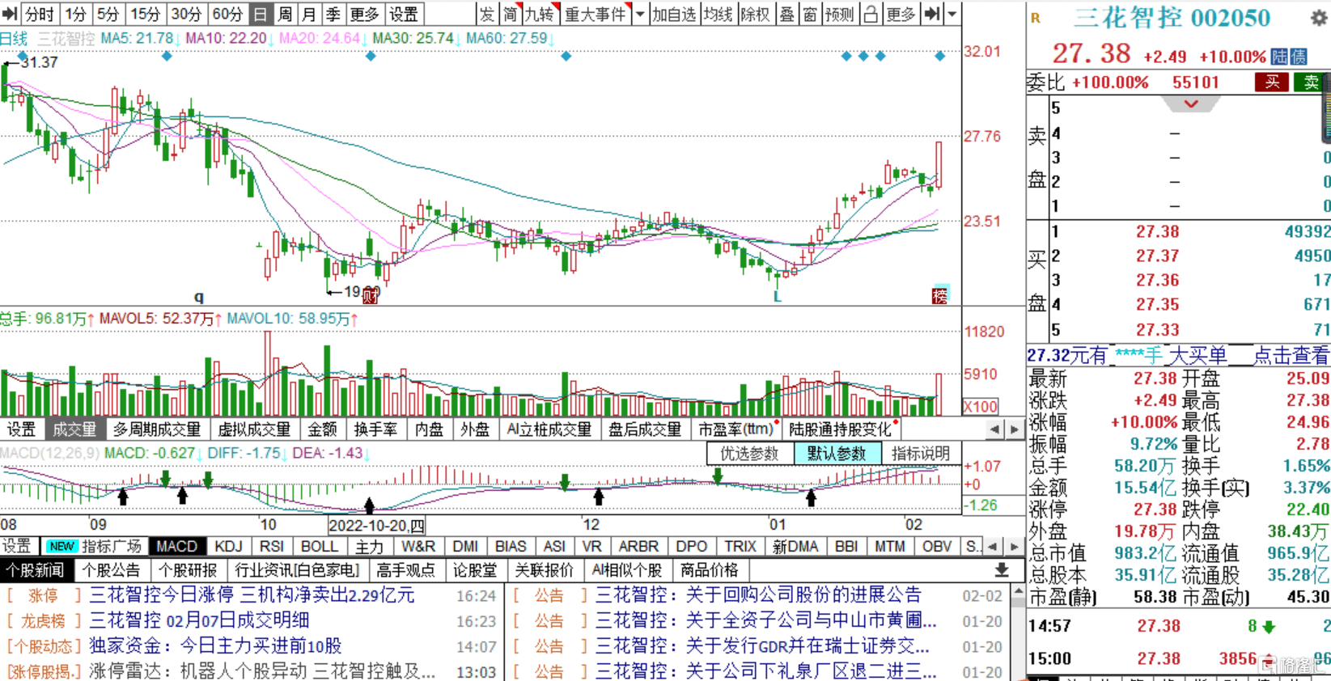
Task: Switch to the 换手率 indicator tab
Action: pos(375,429)
